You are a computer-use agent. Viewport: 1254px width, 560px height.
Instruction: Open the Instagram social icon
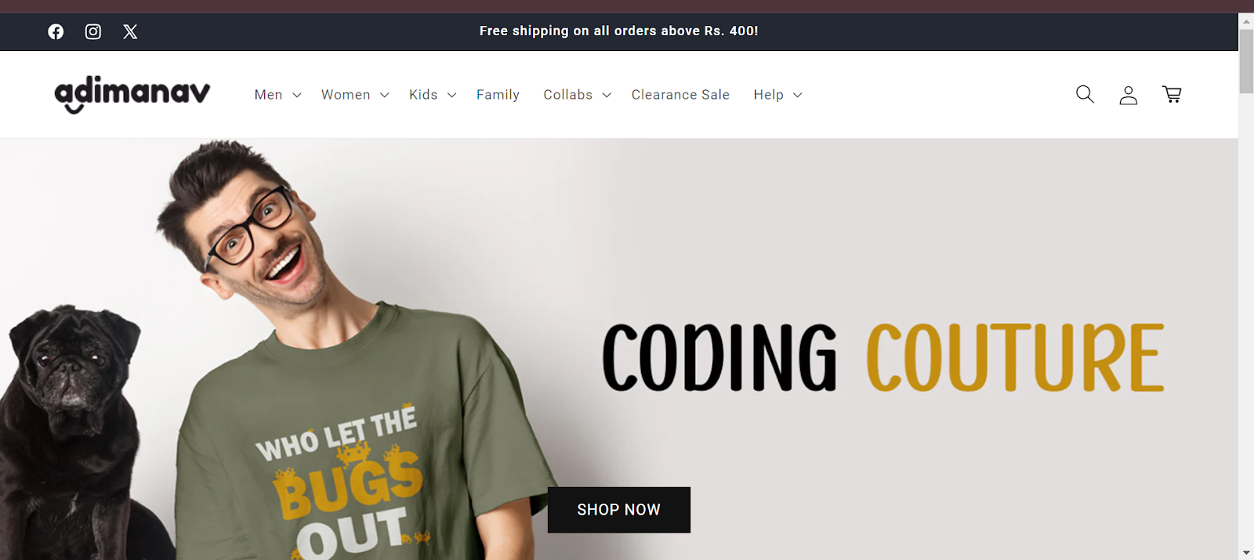tap(93, 31)
